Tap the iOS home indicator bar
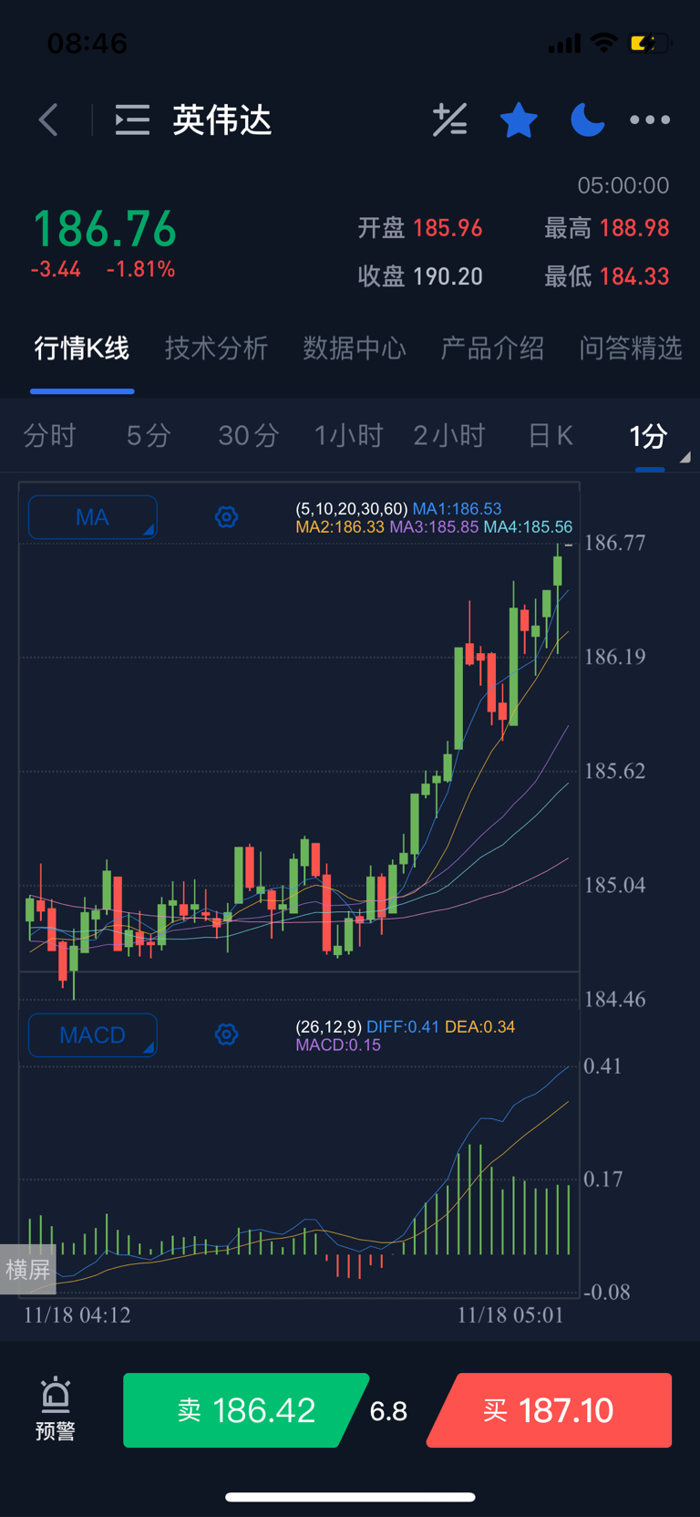 350,1497
